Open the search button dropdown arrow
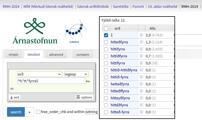This screenshot has width=202, height=120. pyautogui.click(x=29, y=112)
